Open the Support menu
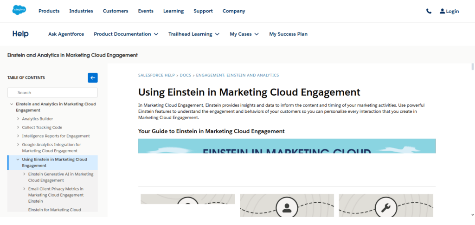Screen dimensions: 475x225 point(203,11)
